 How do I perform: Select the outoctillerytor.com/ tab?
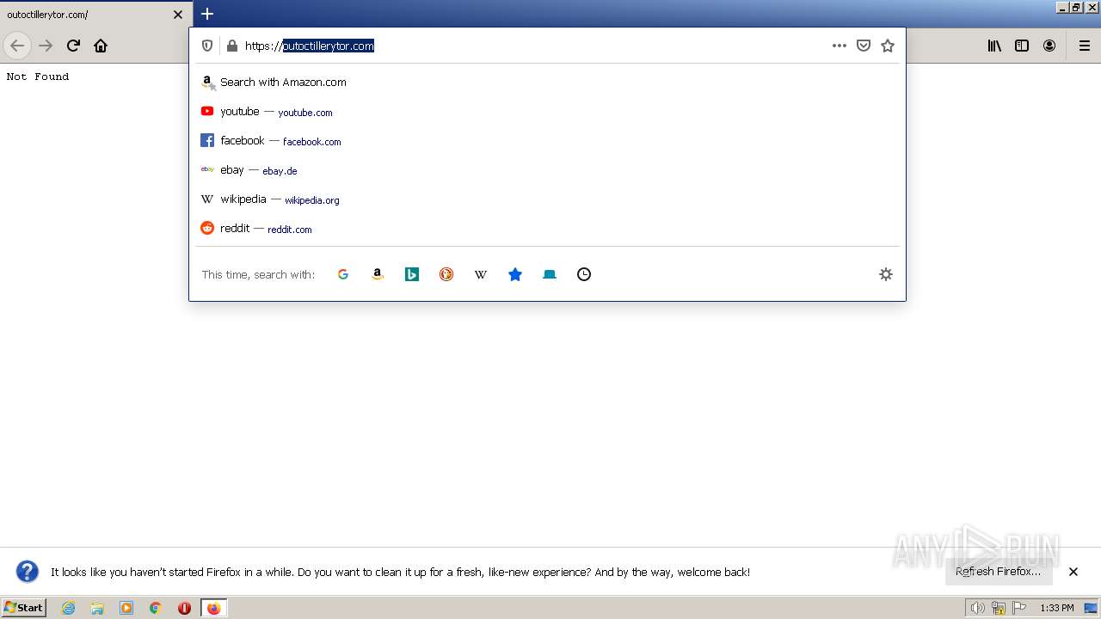coord(95,15)
